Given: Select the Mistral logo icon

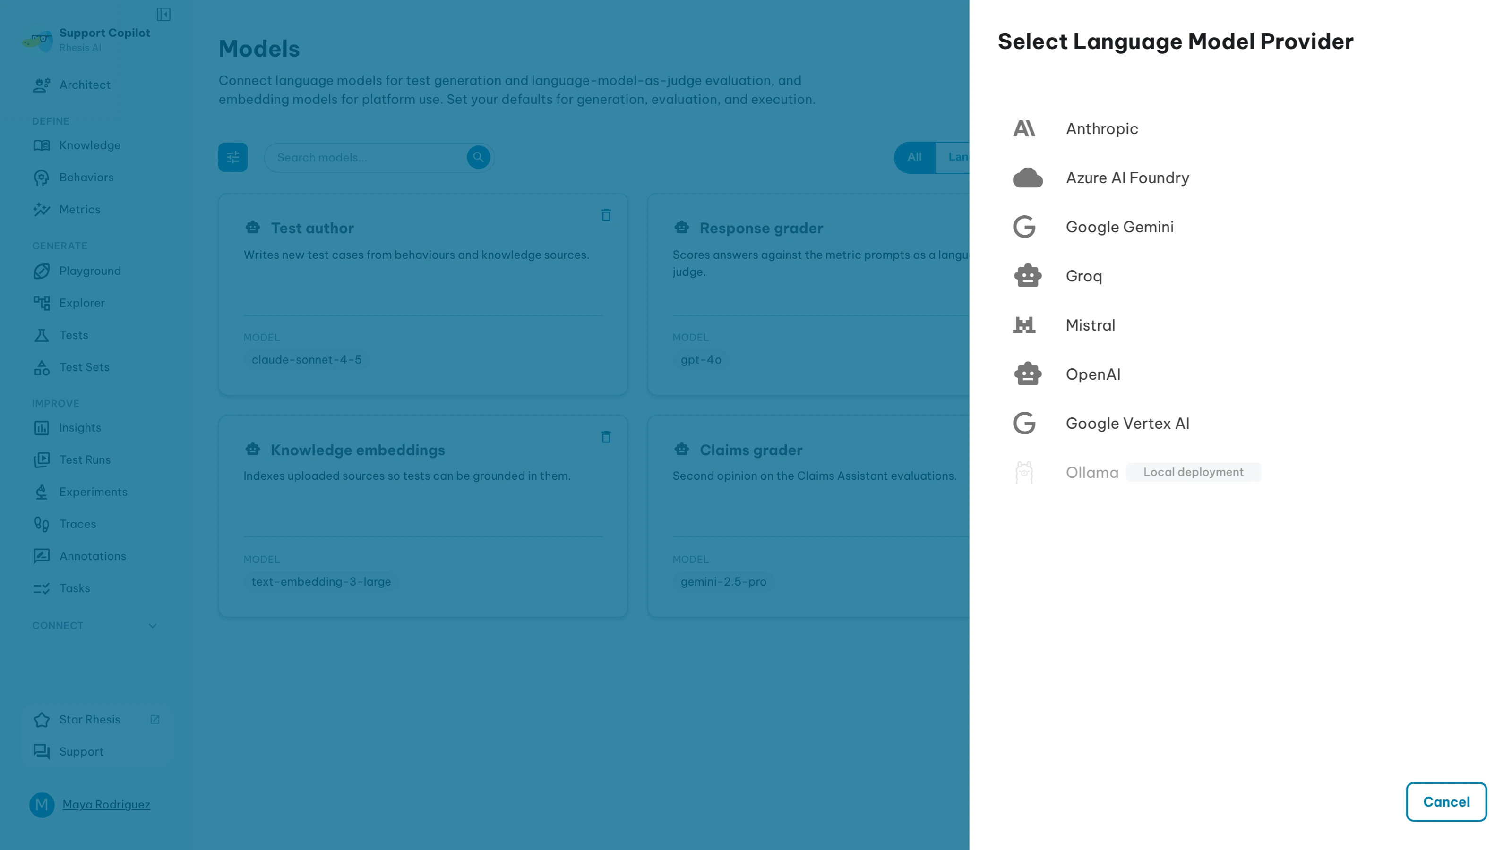Looking at the screenshot, I should tap(1024, 325).
